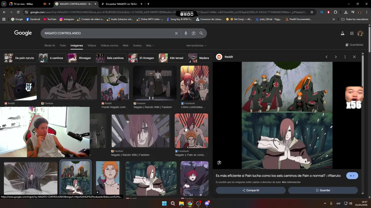This screenshot has height=208, width=371.
Task: Switch to Vuelos tab
Action: (x=137, y=46)
